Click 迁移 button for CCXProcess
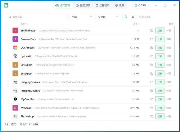 click(160, 48)
